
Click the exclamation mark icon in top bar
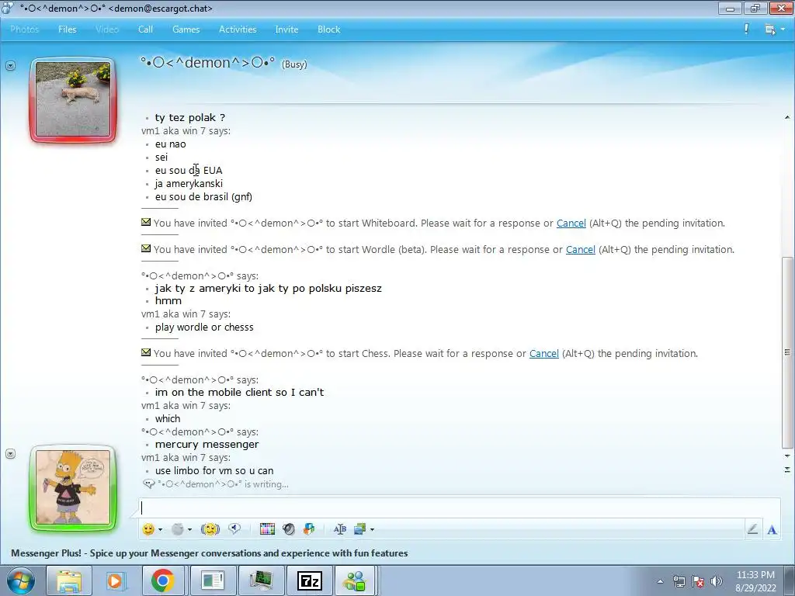pos(746,29)
